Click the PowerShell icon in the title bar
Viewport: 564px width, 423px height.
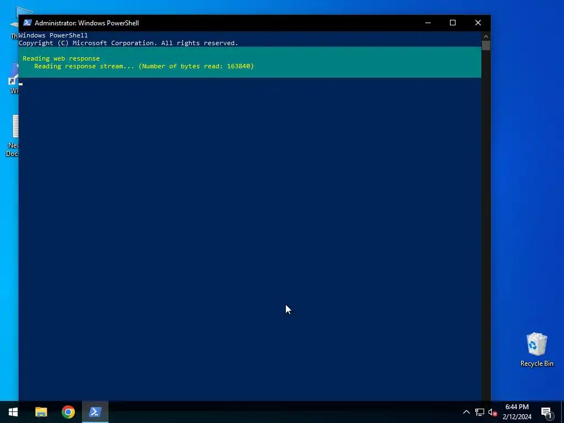pos(28,23)
